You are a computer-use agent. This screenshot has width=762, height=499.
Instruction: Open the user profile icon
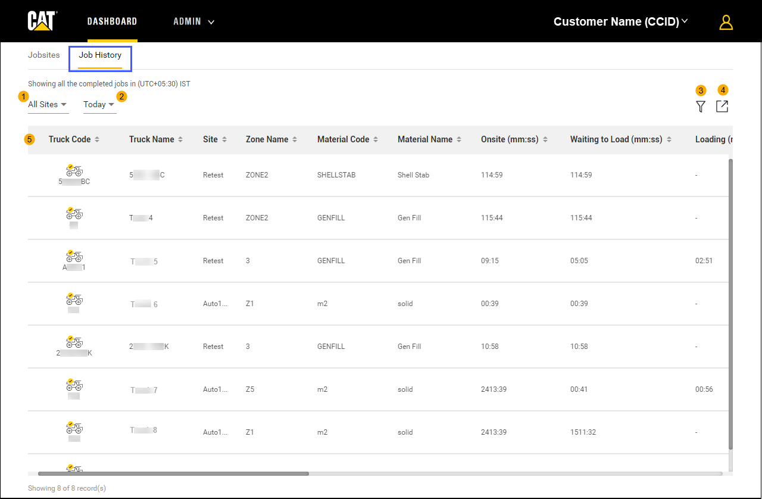(x=726, y=22)
